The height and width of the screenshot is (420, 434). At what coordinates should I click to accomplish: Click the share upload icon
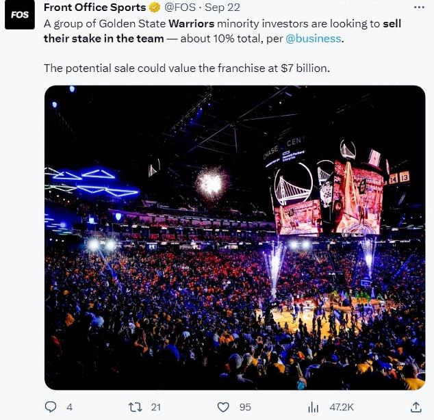(416, 406)
